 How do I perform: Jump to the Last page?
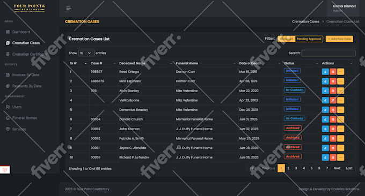tap(349, 168)
